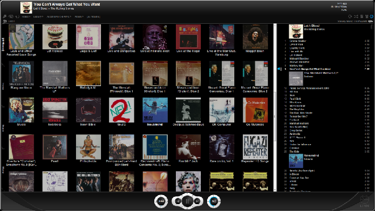The image size is (375, 211).
Task: Open the Os Mutantes album
Action: click(x=255, y=110)
